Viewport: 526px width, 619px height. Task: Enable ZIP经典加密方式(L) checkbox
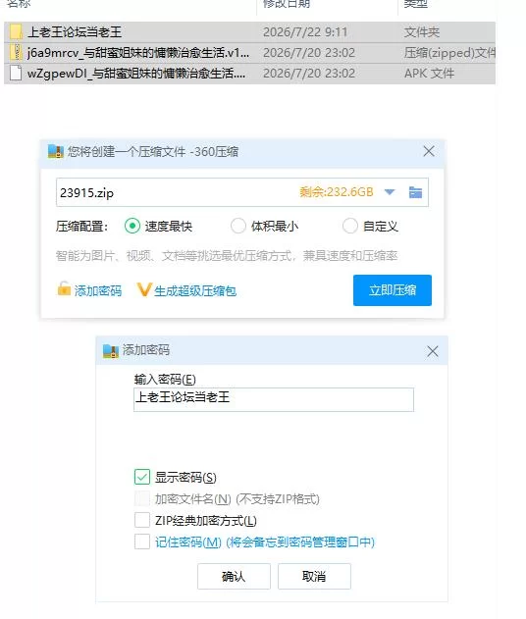142,520
